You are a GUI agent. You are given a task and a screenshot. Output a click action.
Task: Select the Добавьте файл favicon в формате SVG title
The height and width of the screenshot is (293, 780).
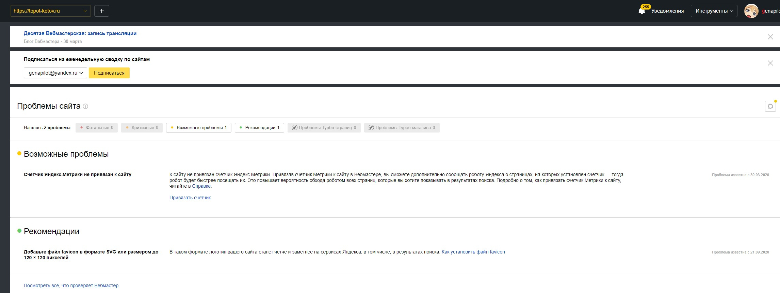pyautogui.click(x=91, y=255)
